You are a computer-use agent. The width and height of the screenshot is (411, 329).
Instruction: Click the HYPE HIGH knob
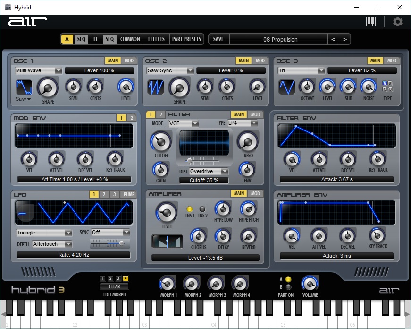pyautogui.click(x=248, y=209)
